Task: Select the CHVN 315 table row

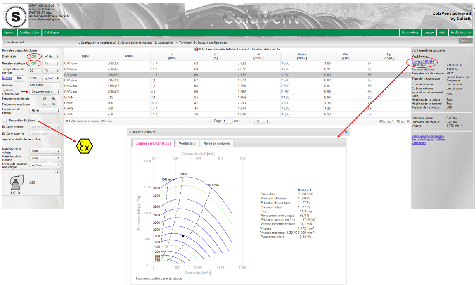Action: point(237,97)
